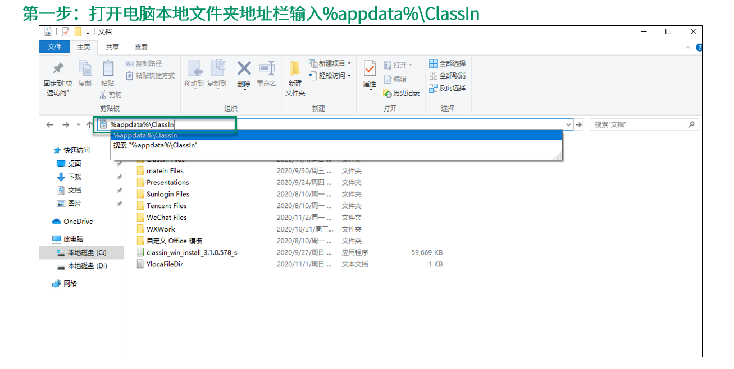Switch to the Share (共享) tab
Screen dimensions: 734x369
coord(112,48)
